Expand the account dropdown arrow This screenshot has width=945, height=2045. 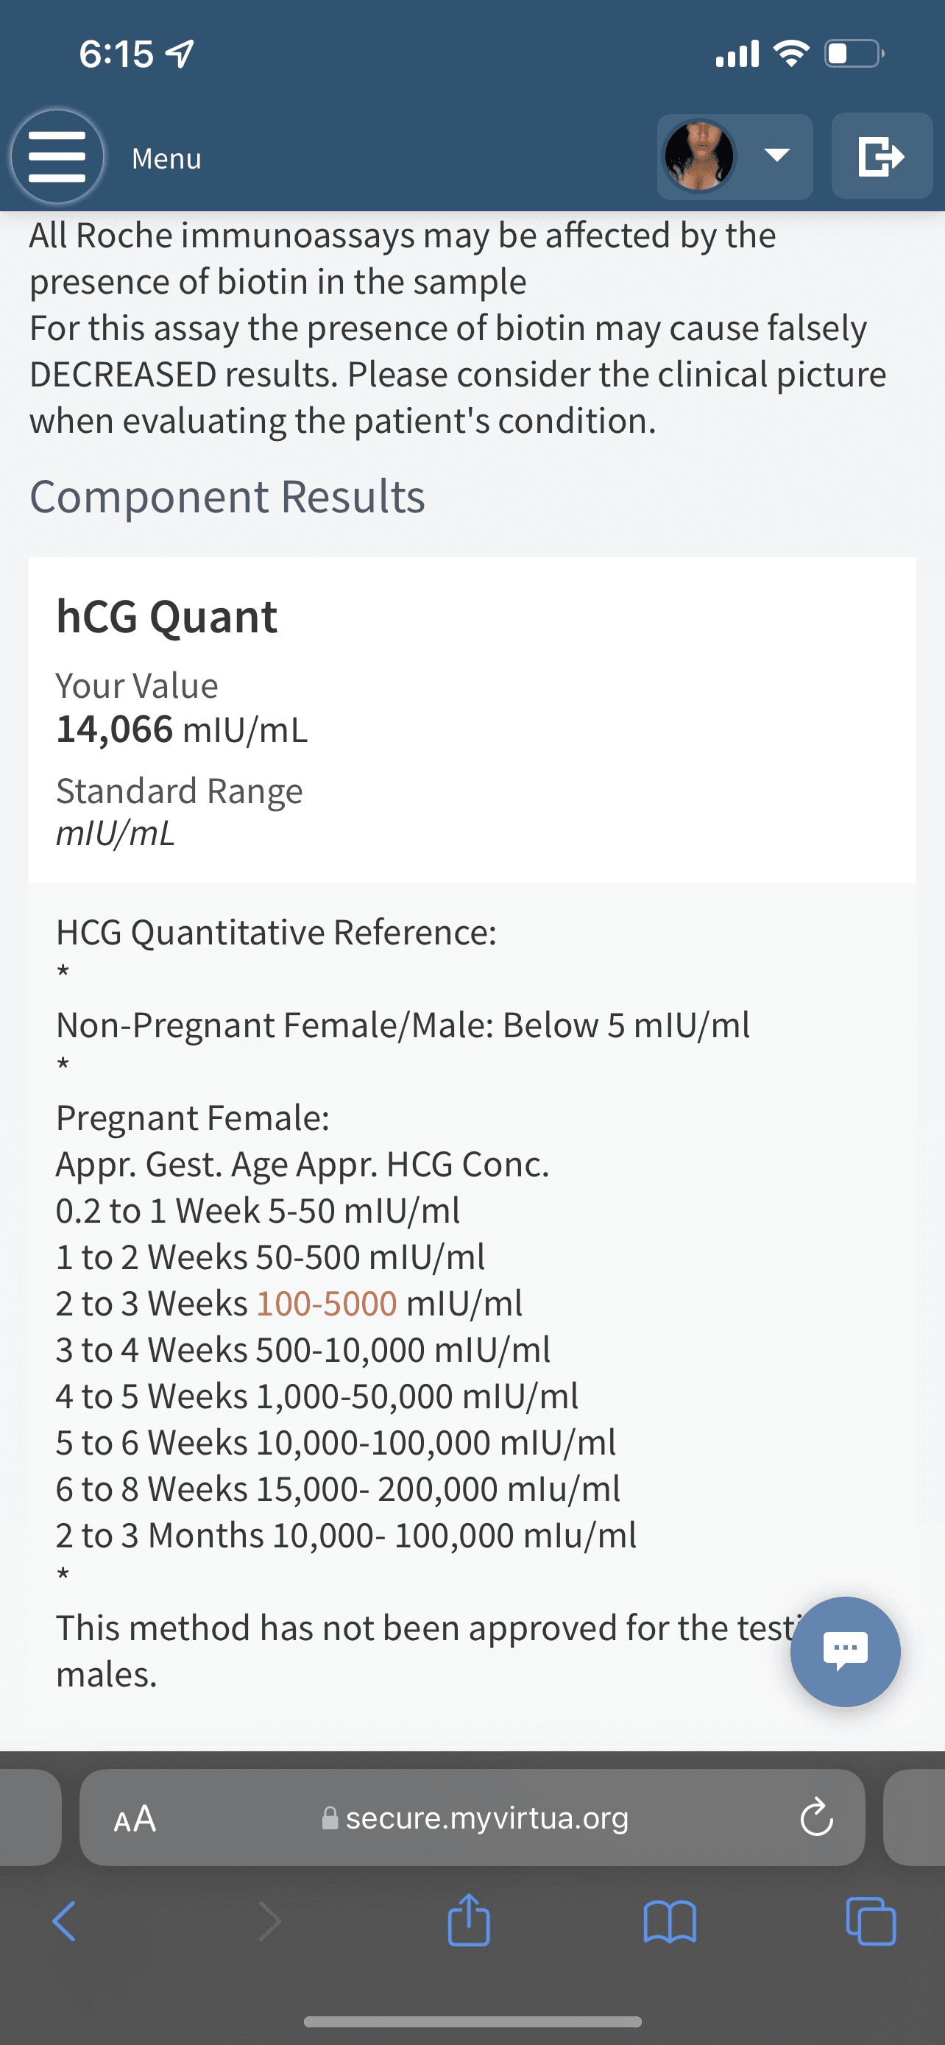click(x=776, y=155)
